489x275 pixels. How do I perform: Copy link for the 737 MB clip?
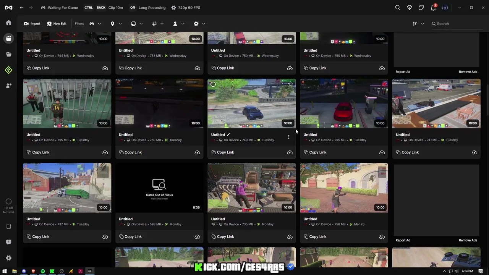pyautogui.click(x=38, y=237)
